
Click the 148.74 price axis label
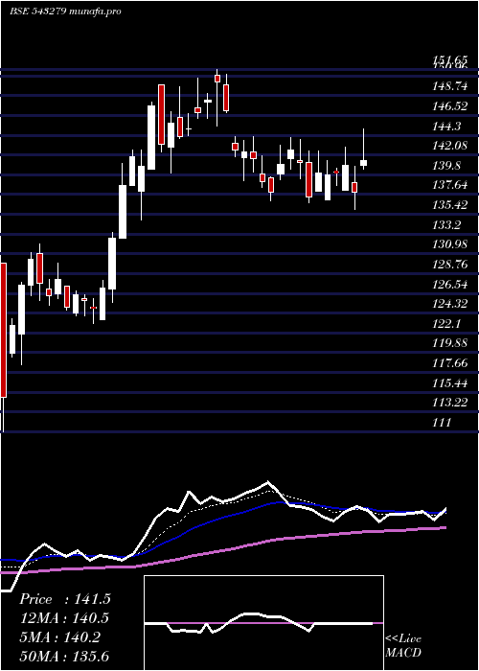(449, 86)
